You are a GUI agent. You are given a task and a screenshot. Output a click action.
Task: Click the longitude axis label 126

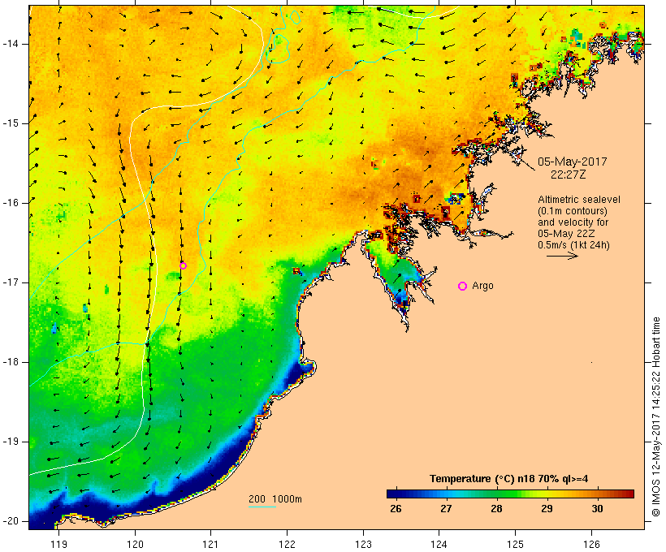click(591, 544)
